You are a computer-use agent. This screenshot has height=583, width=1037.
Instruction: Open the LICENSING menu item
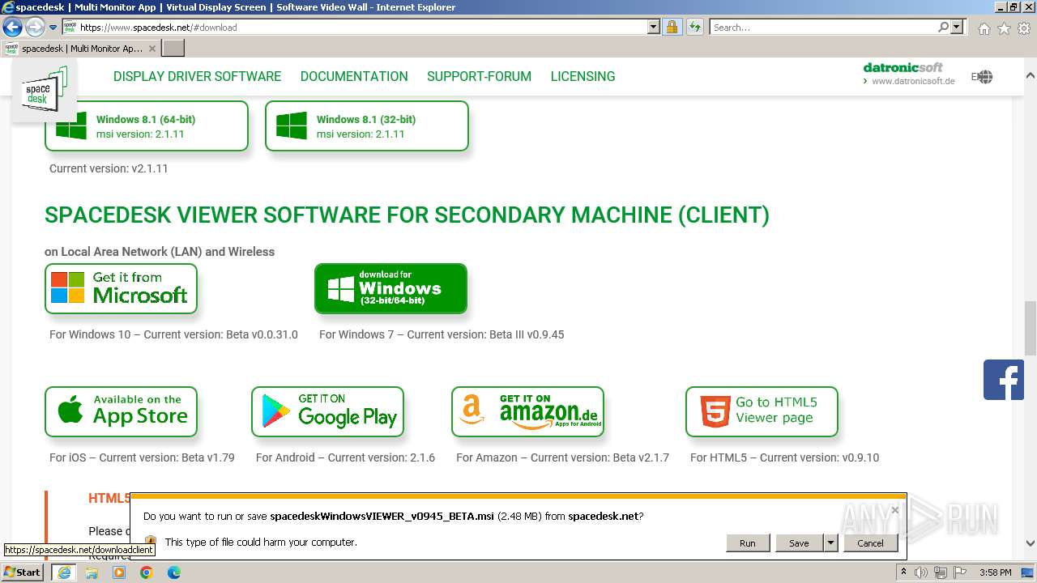click(x=583, y=76)
